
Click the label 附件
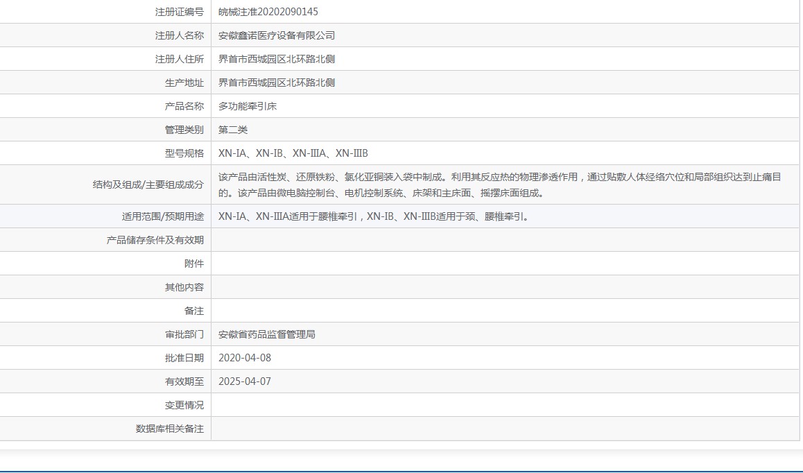coord(194,264)
